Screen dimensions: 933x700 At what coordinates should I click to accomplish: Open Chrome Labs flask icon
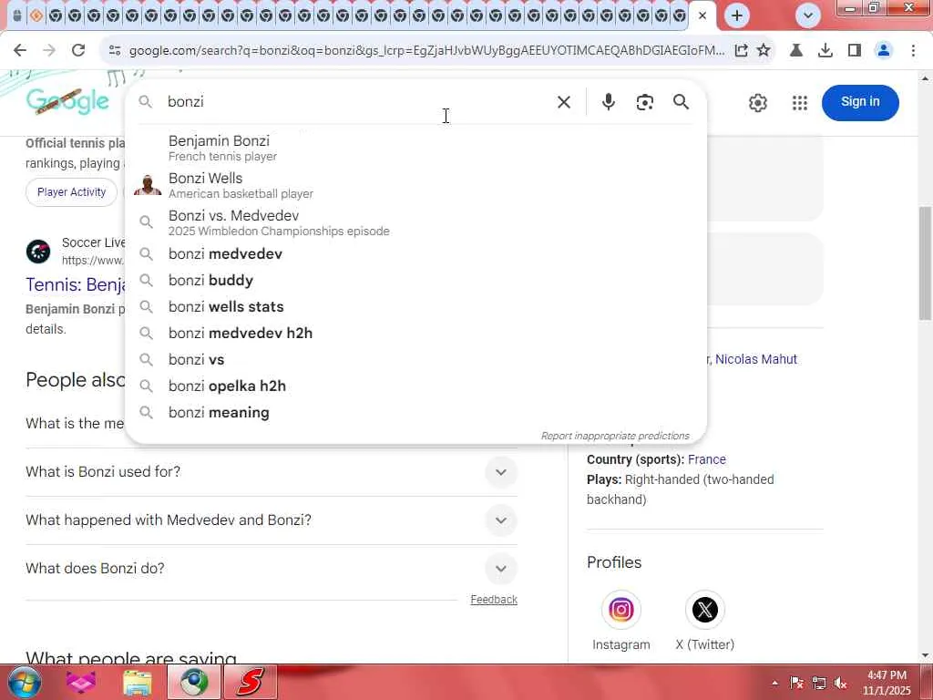tap(795, 51)
